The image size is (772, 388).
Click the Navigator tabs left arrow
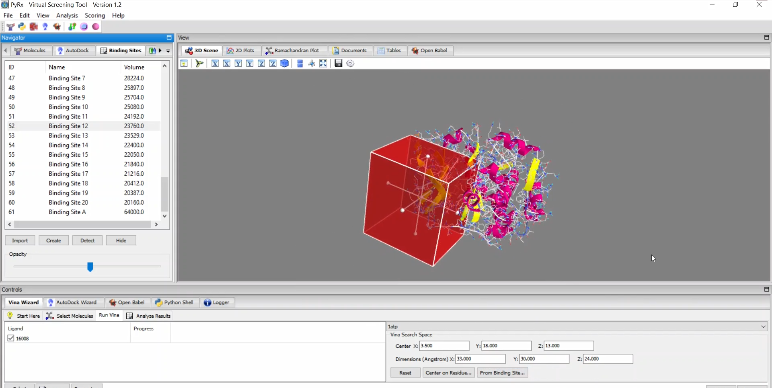coord(6,51)
